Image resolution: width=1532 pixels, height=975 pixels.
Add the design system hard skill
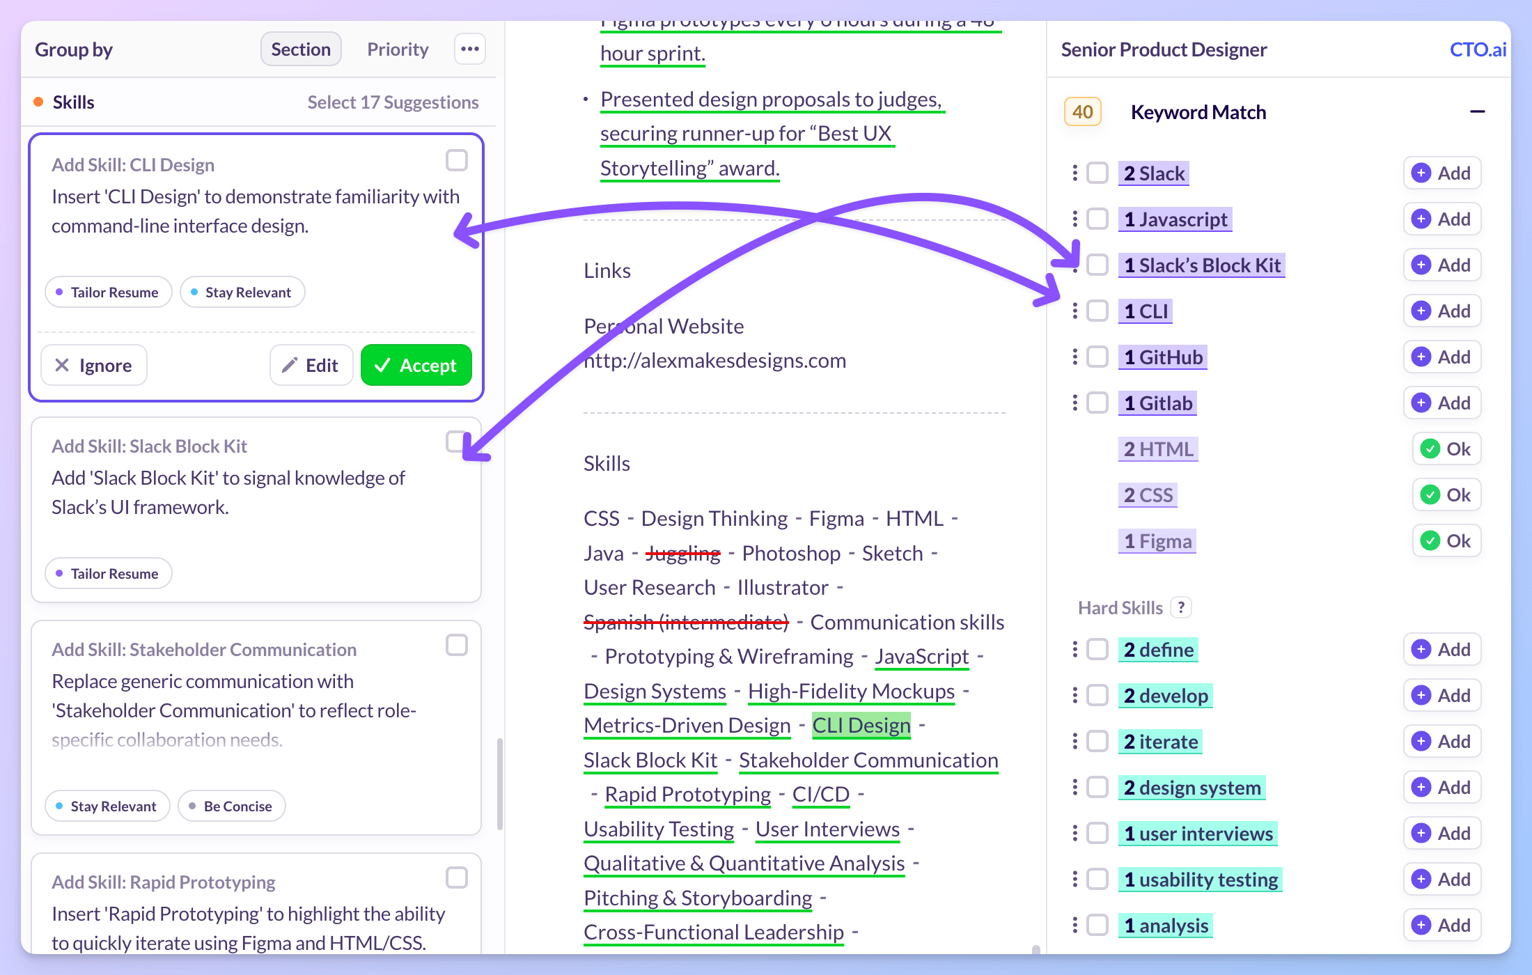click(x=1441, y=787)
